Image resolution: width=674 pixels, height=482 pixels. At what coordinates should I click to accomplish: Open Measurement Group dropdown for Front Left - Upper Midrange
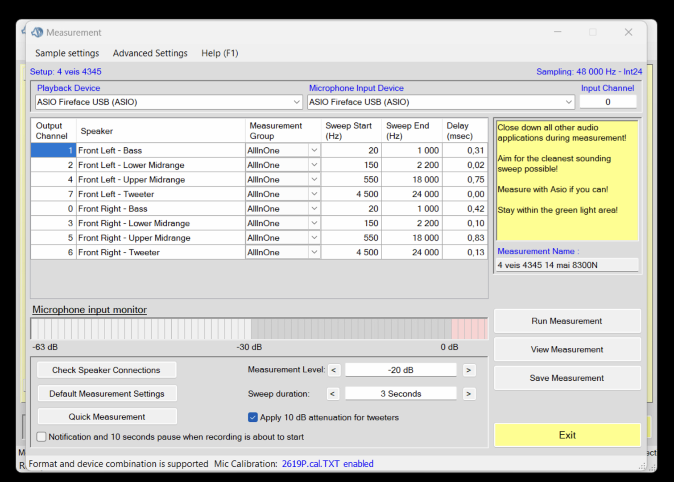click(314, 179)
